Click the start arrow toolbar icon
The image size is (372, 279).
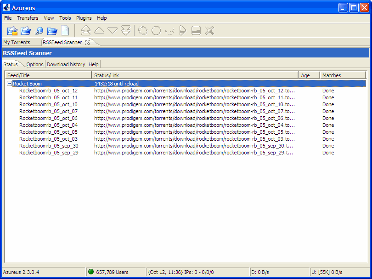coord(182,31)
